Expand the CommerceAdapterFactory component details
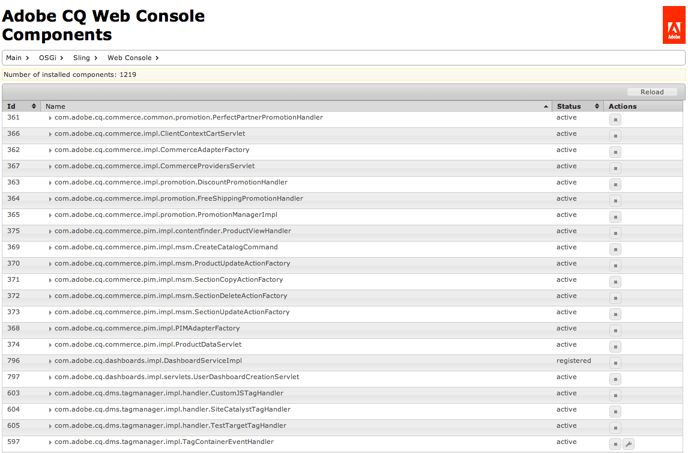694x453 pixels. click(x=50, y=150)
